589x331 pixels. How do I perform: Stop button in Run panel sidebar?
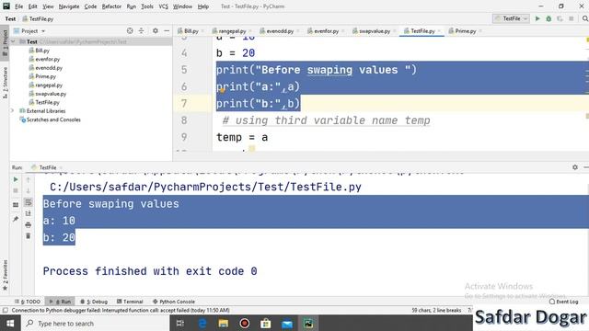[x=16, y=190]
